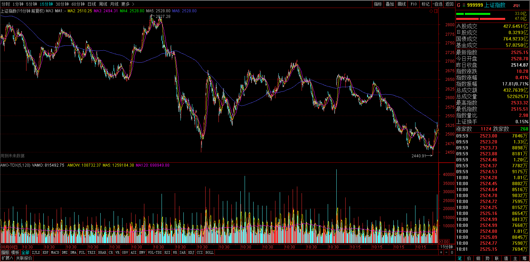This screenshot has width=530, height=262.
Task: Apply the FSL indicator
Action: [x=82, y=252]
